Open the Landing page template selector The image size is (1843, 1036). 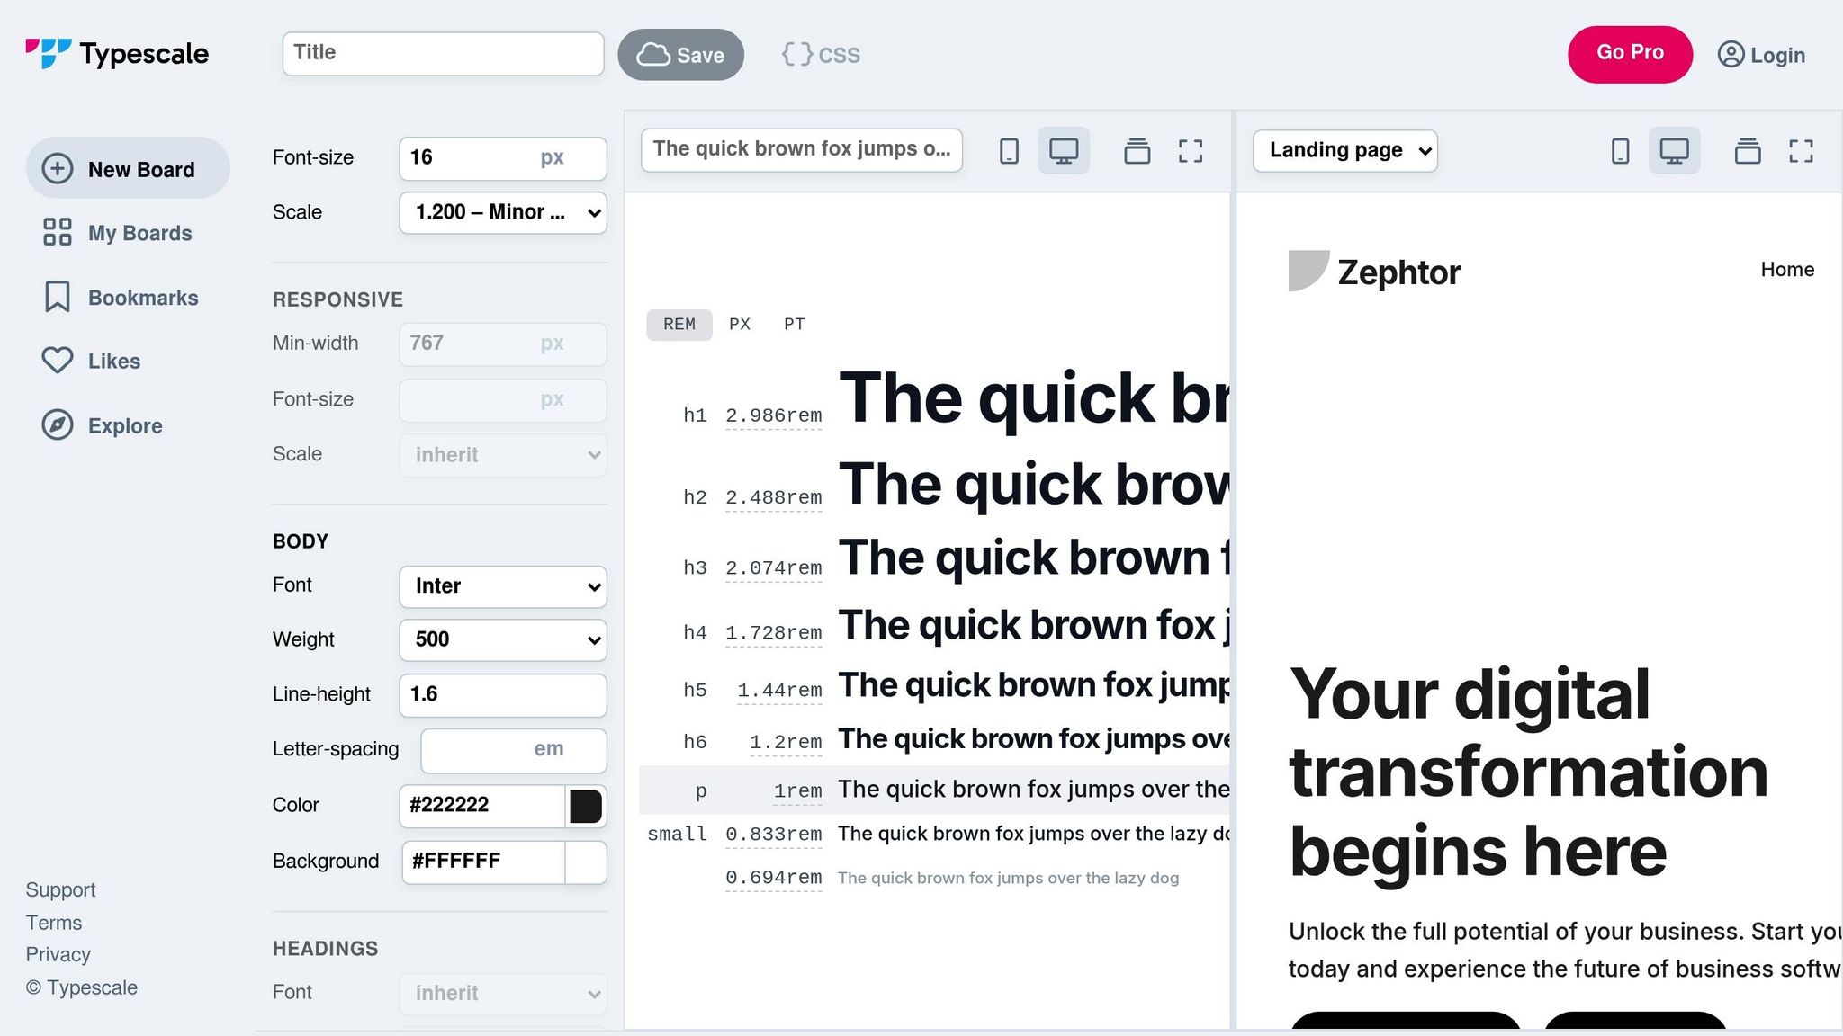(x=1344, y=150)
